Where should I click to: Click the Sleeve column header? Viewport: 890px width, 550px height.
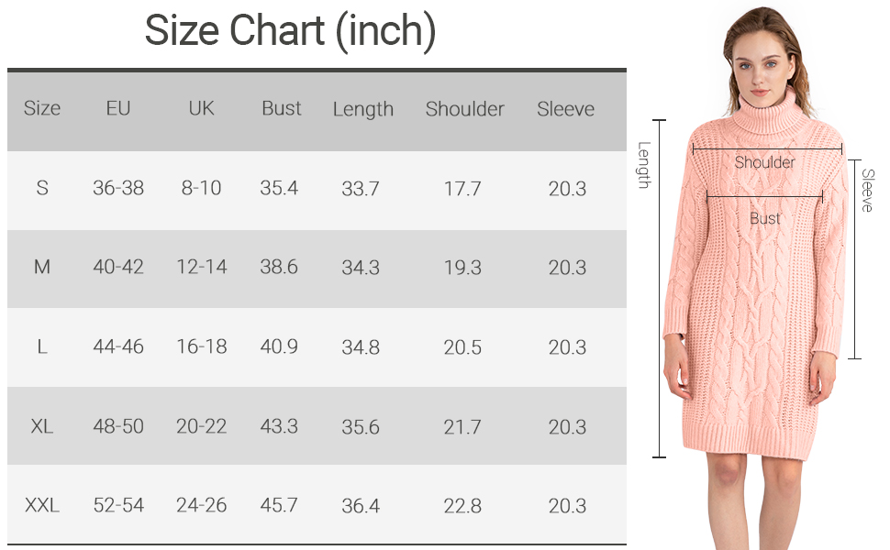565,109
